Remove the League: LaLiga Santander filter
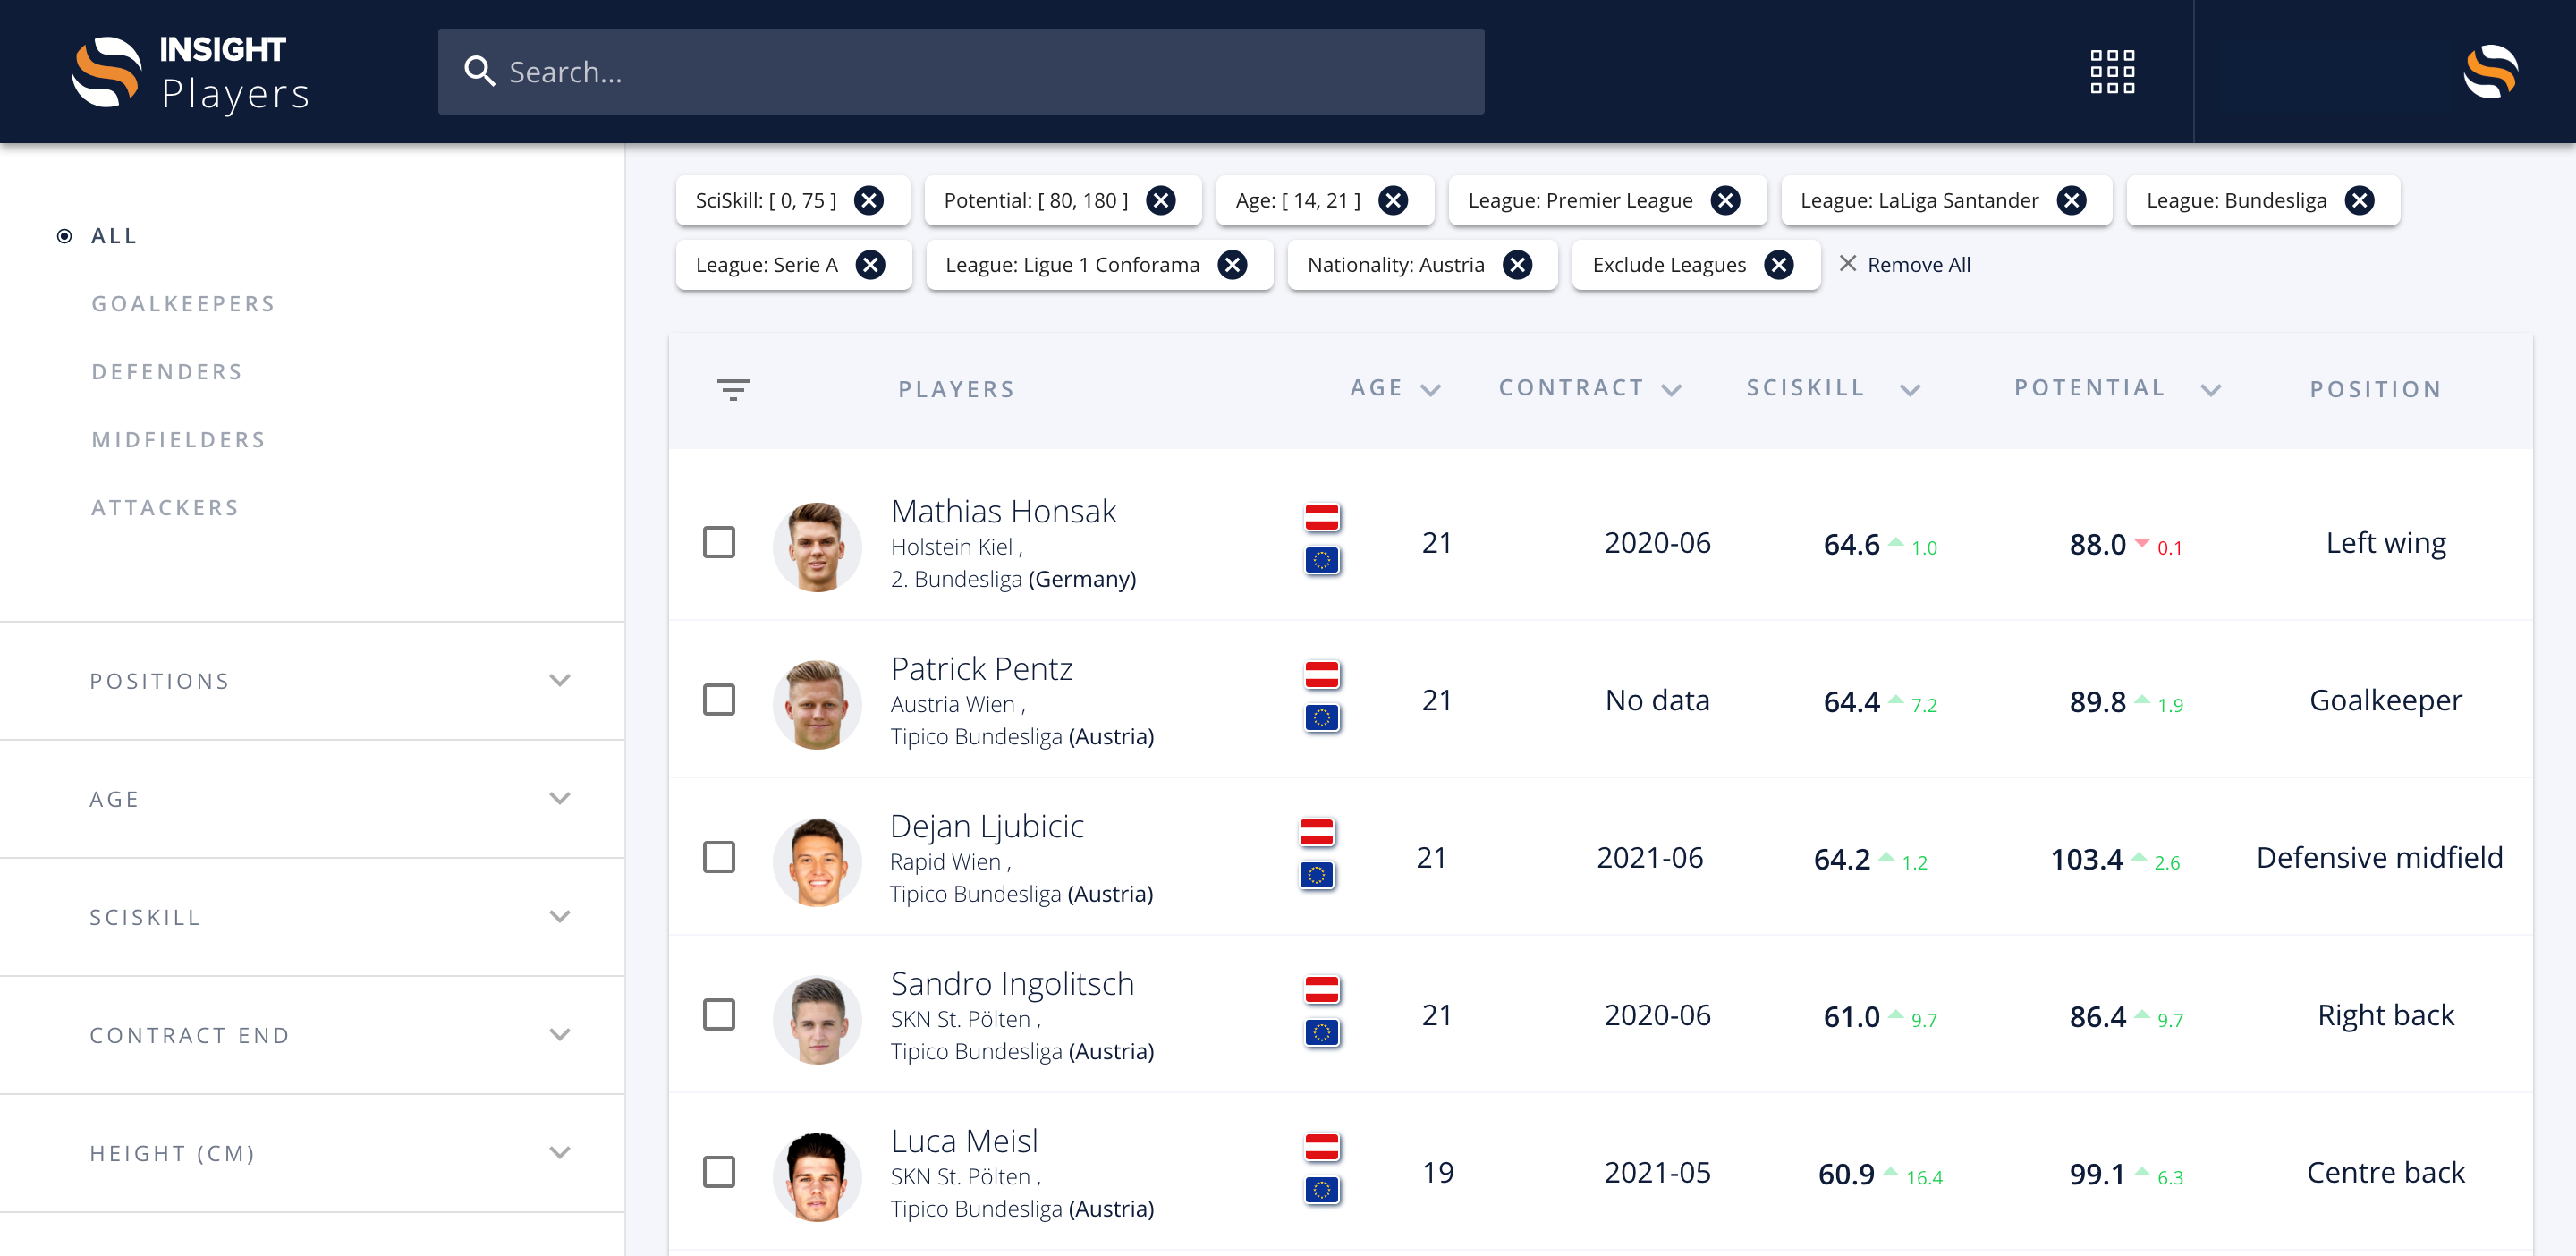This screenshot has width=2576, height=1256. [x=2071, y=201]
